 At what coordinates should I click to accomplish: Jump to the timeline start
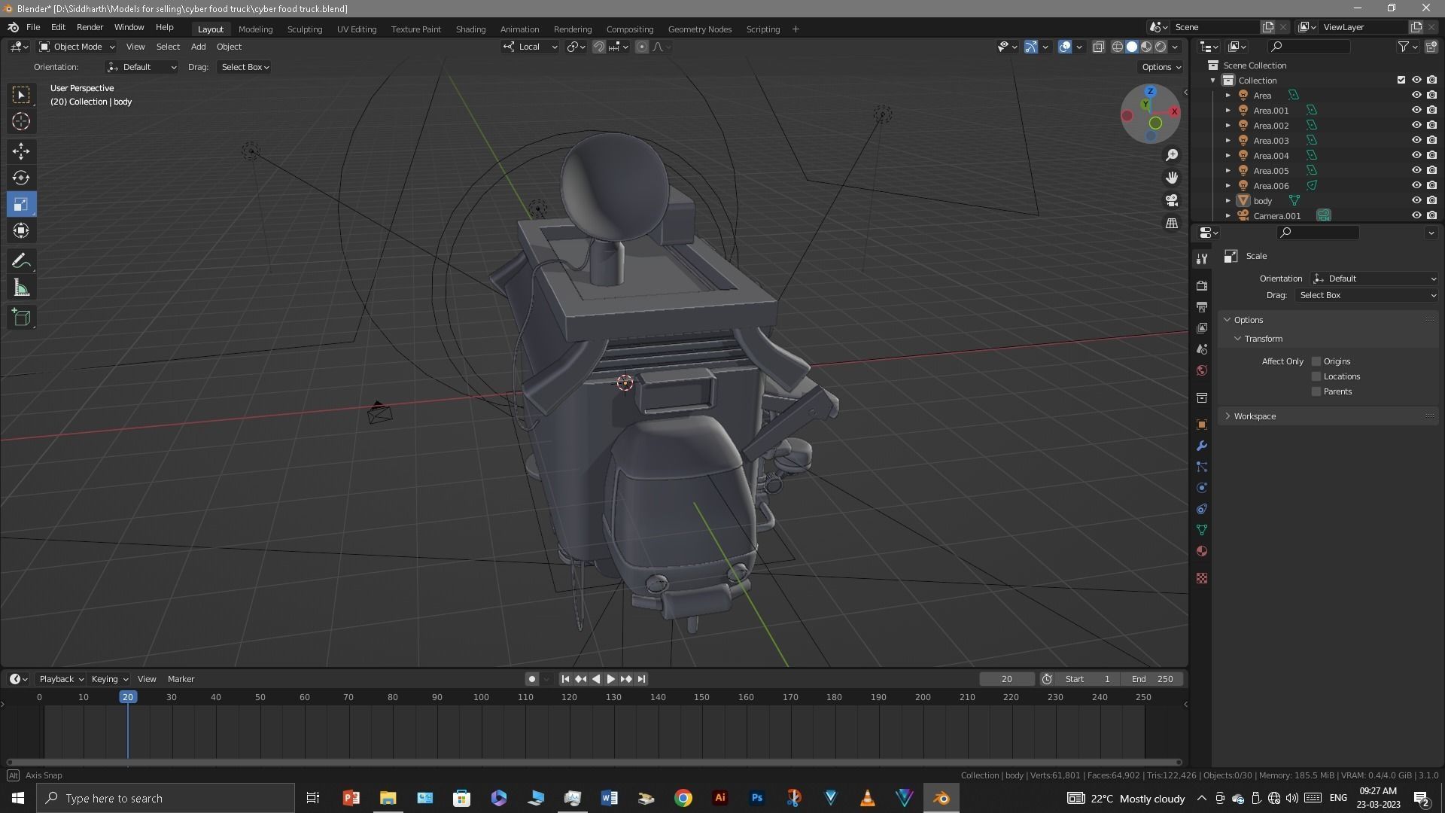(565, 679)
